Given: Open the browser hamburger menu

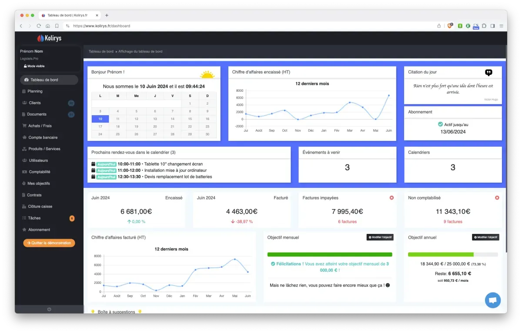Looking at the screenshot, I should (x=501, y=26).
